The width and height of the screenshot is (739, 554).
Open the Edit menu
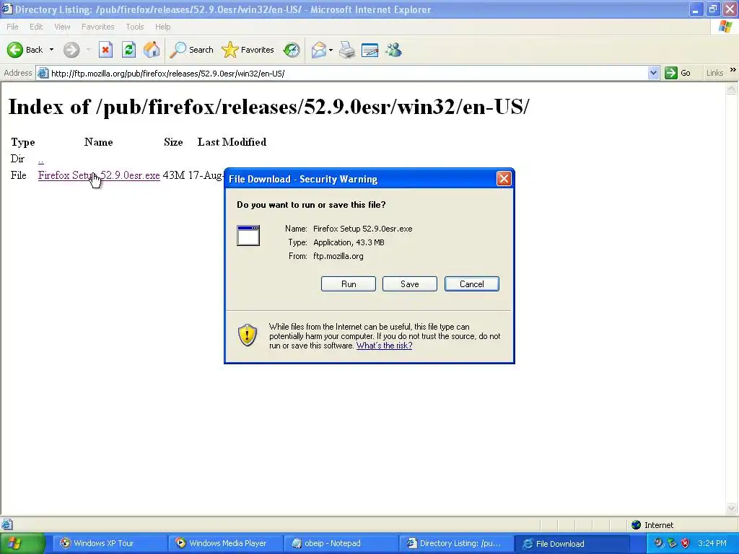pos(36,27)
